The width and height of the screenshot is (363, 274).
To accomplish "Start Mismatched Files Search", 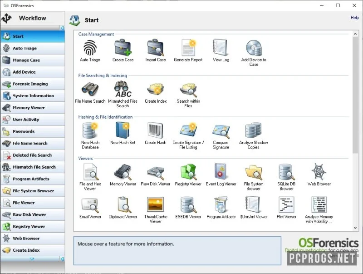I will point(123,89).
